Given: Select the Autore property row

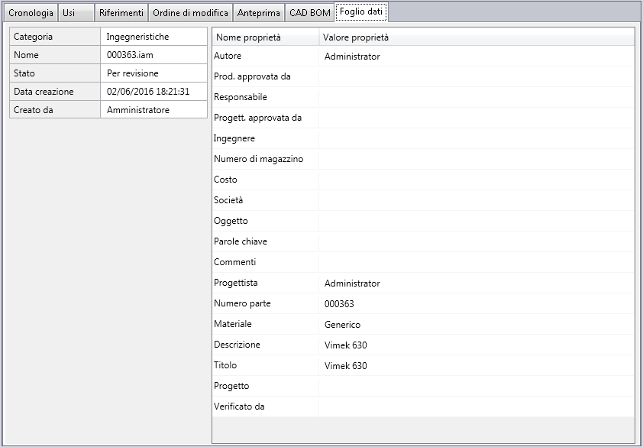Looking at the screenshot, I should tap(423, 57).
